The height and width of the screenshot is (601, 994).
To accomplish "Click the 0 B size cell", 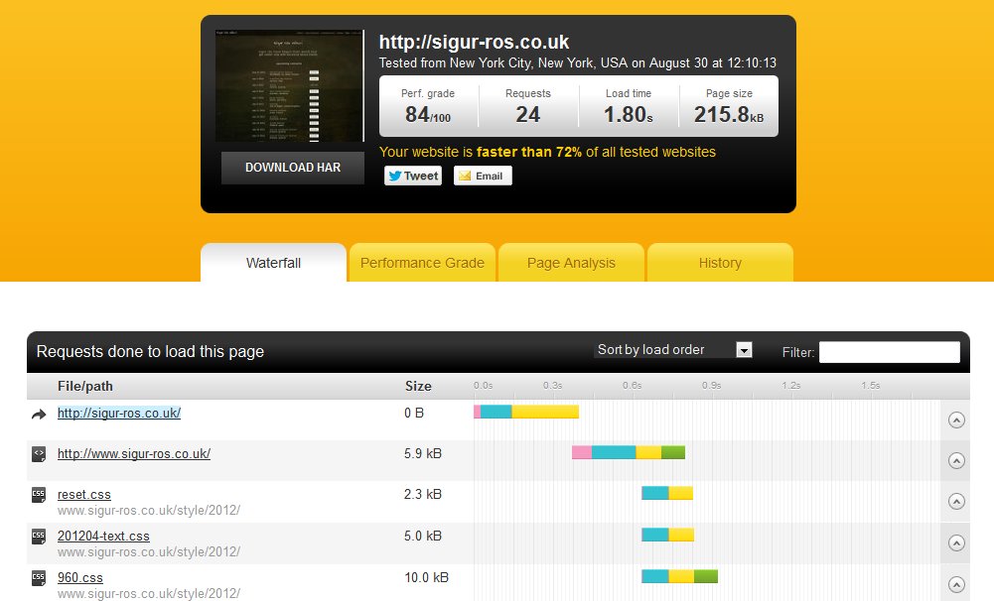I will (414, 413).
